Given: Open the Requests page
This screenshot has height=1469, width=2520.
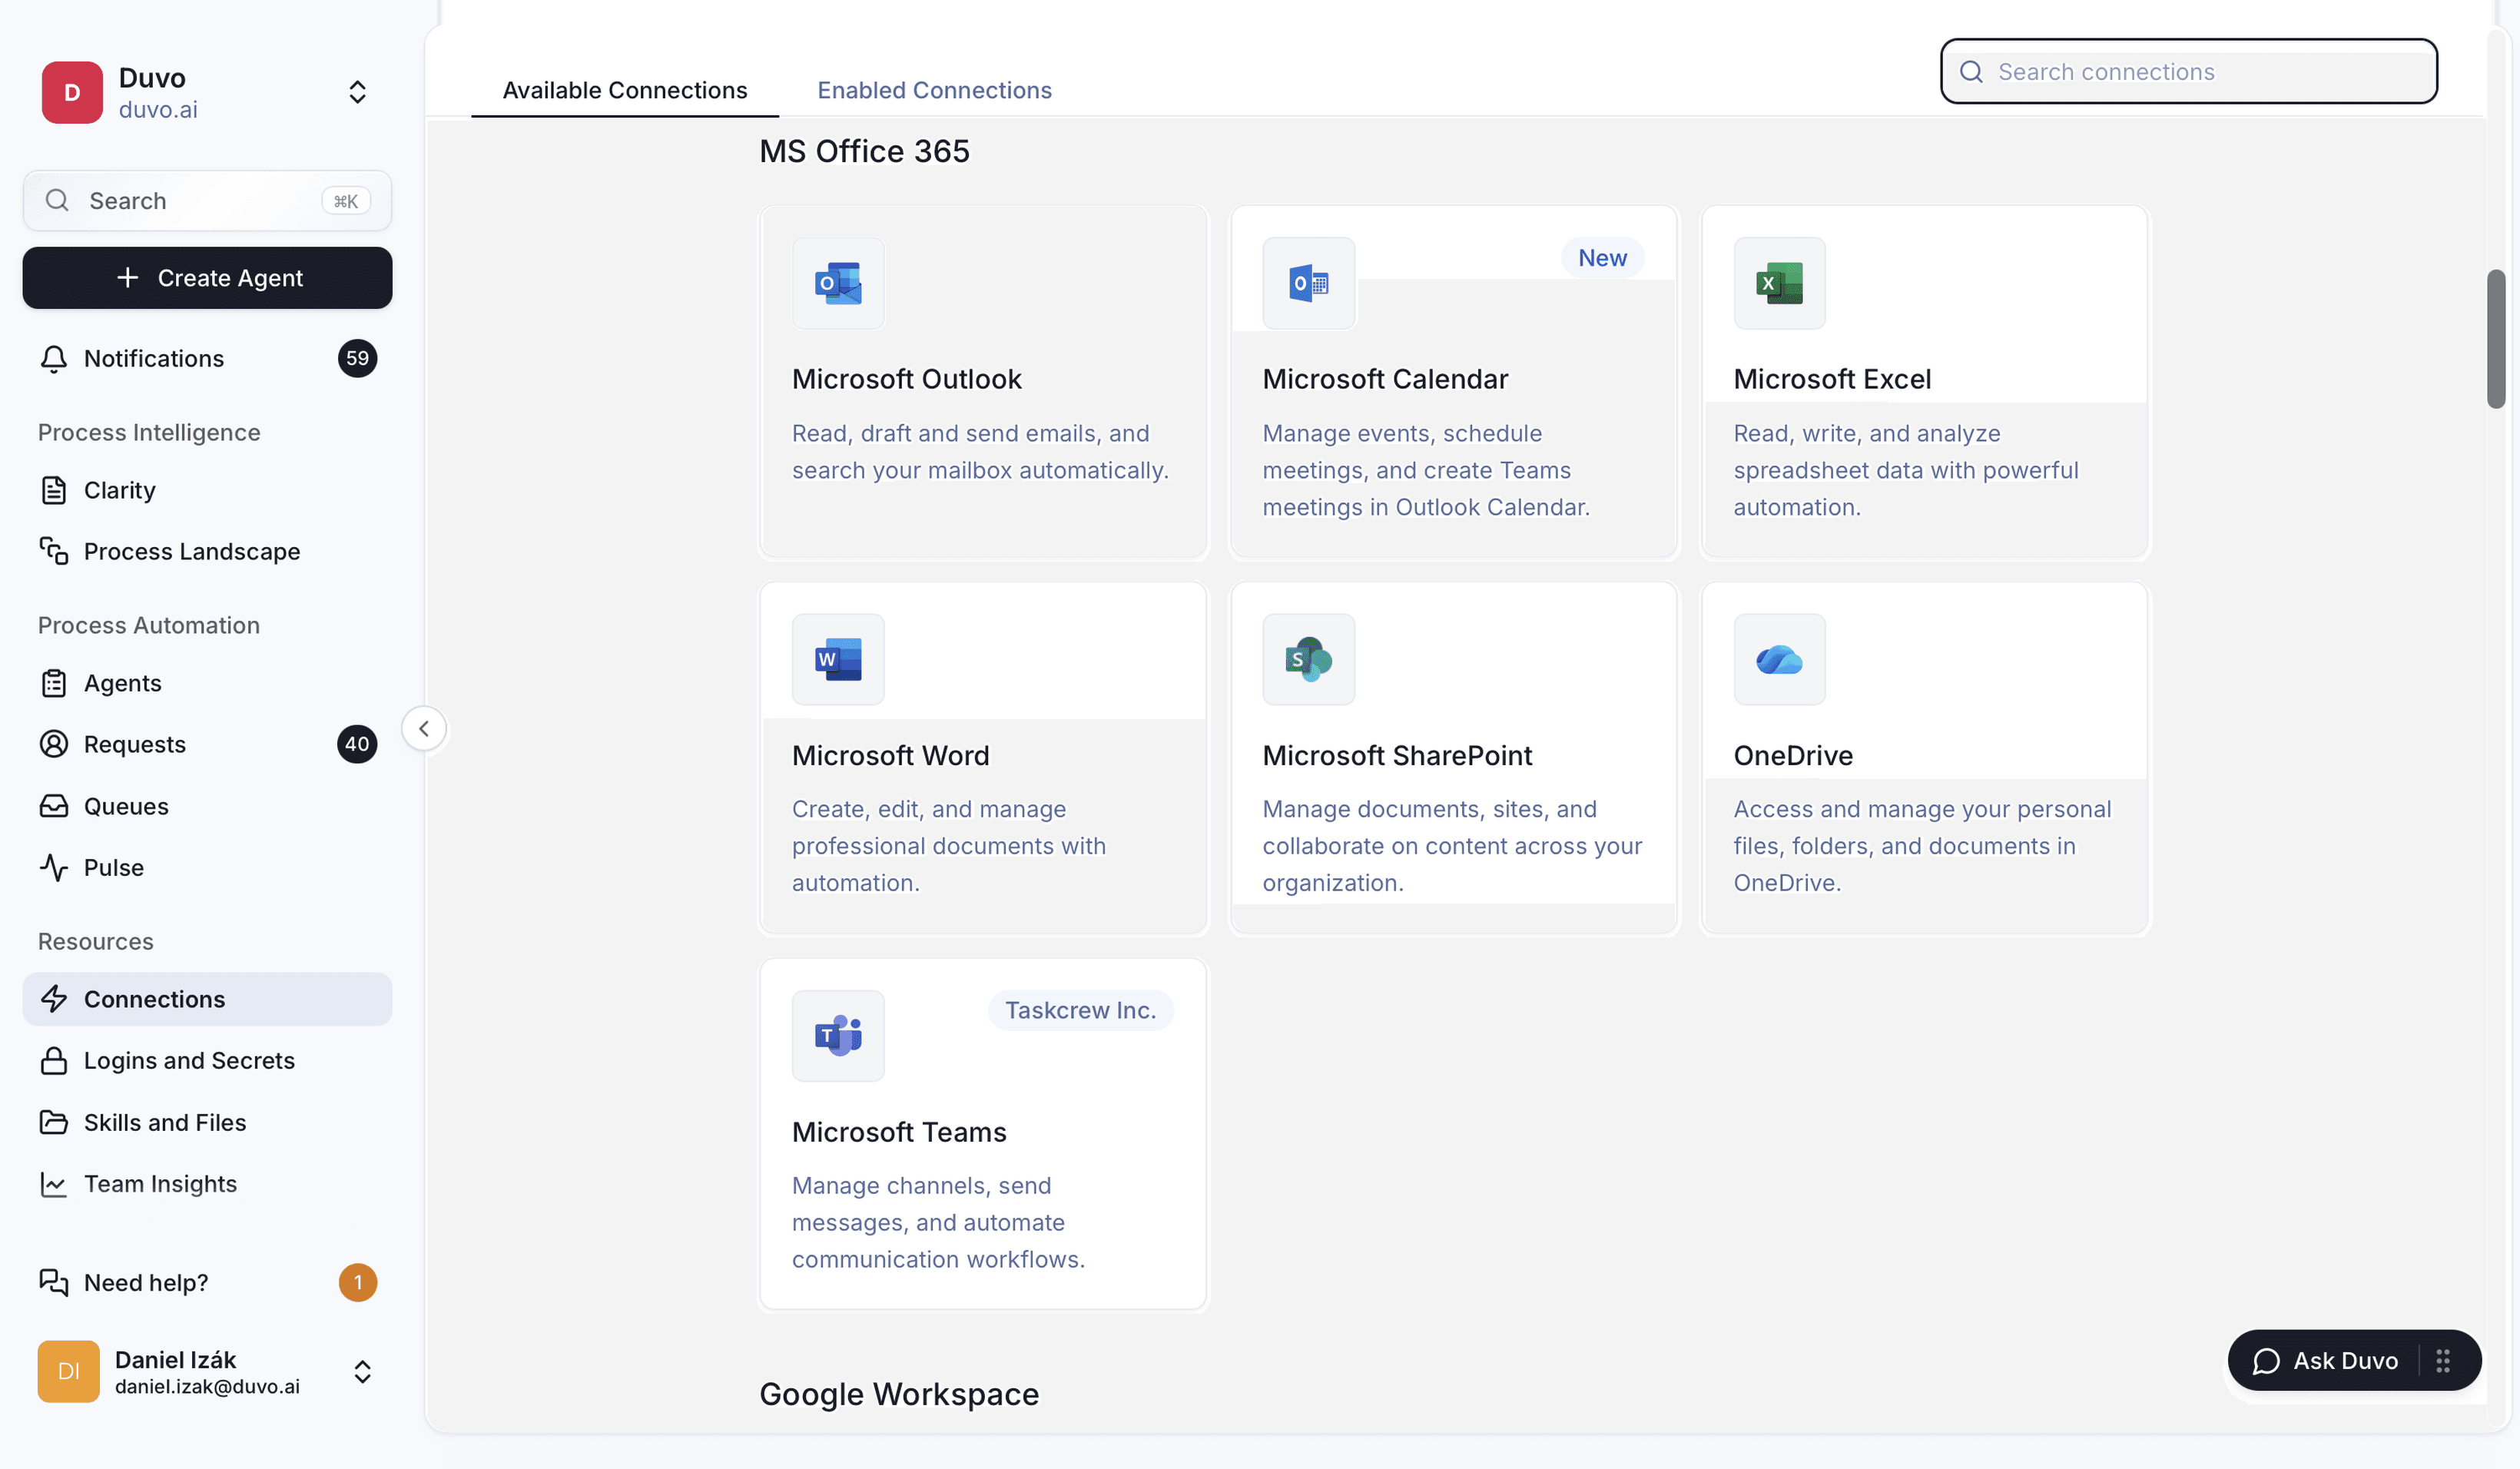Looking at the screenshot, I should click(x=207, y=744).
